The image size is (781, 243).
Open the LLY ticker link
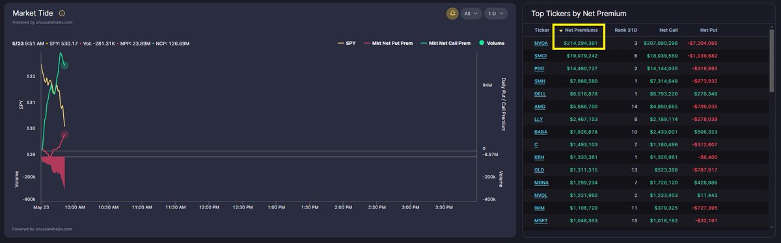[x=539, y=119]
